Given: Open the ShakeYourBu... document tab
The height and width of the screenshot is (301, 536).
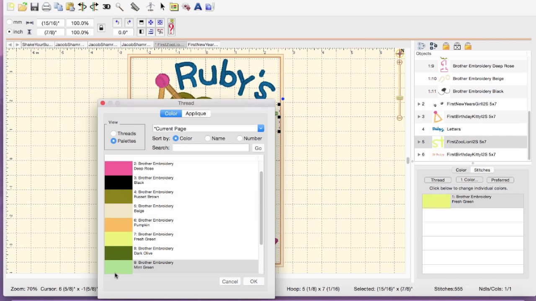Looking at the screenshot, I should tap(37, 44).
